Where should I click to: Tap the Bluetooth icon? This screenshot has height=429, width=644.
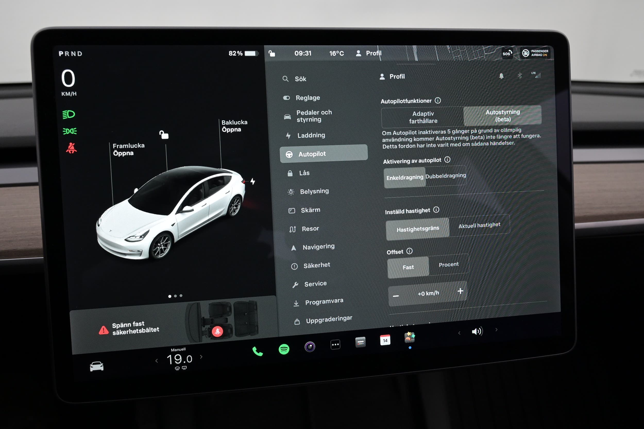click(519, 75)
